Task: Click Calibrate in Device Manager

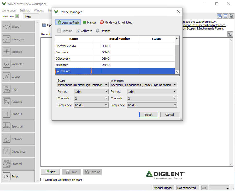Action: 84,31
